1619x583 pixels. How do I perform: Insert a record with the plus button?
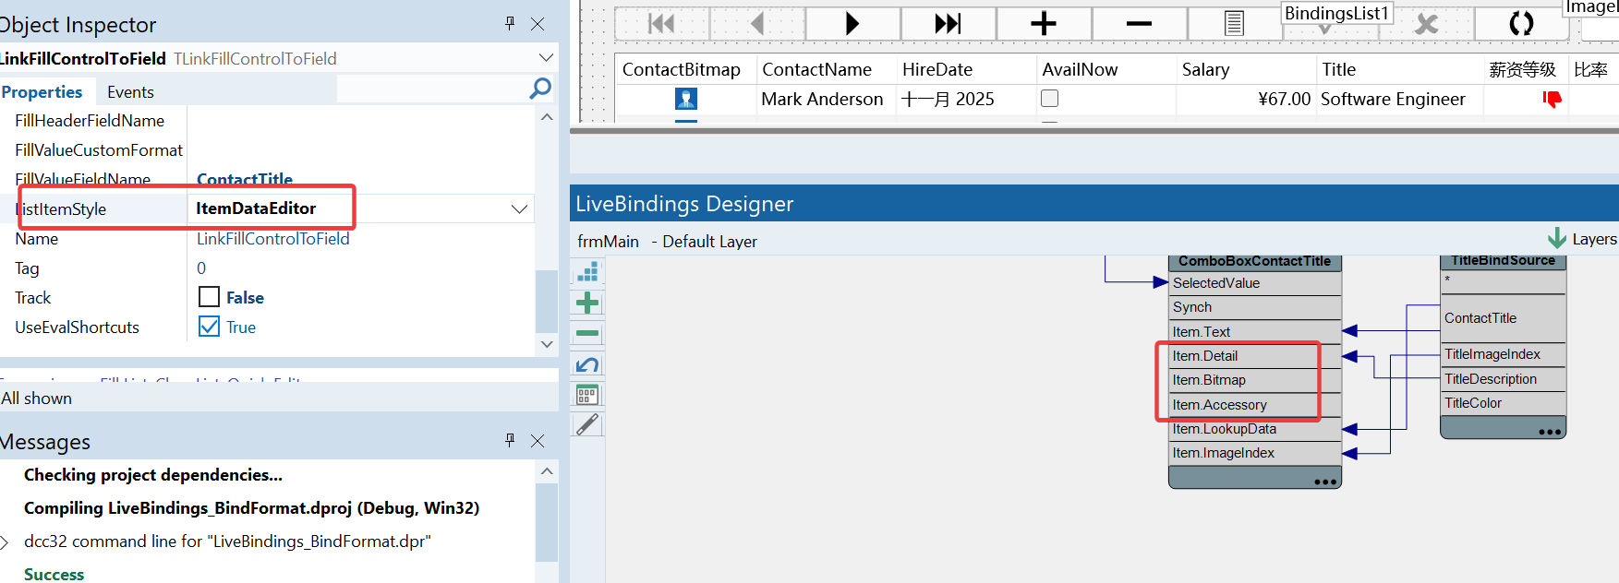coord(1044,23)
